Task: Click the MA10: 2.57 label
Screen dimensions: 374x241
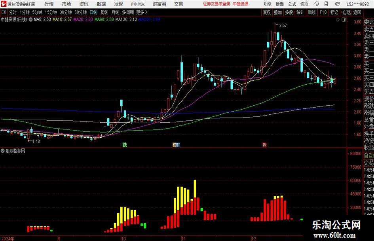Action: pos(62,19)
